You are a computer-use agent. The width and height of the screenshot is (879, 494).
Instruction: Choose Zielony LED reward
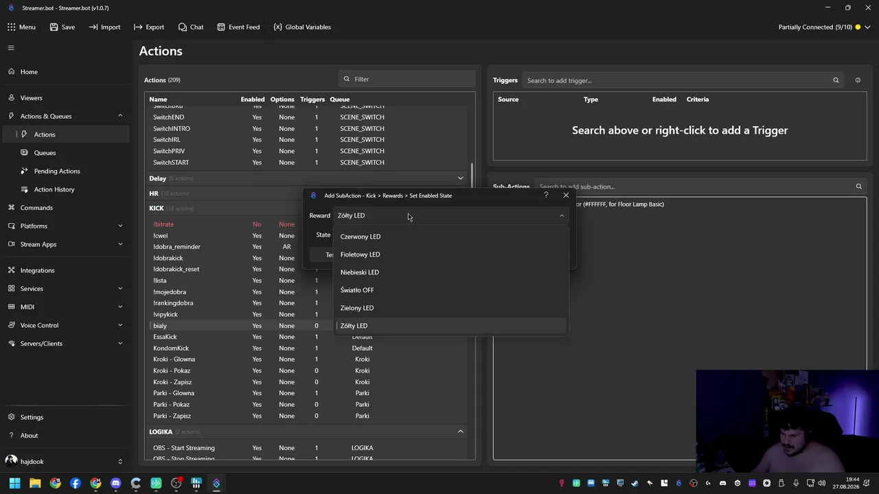click(451, 308)
